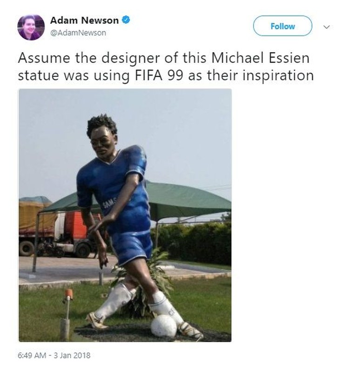Click the Samsung lettering on the jersey
Screen dimensions: 349x365
pos(109,203)
